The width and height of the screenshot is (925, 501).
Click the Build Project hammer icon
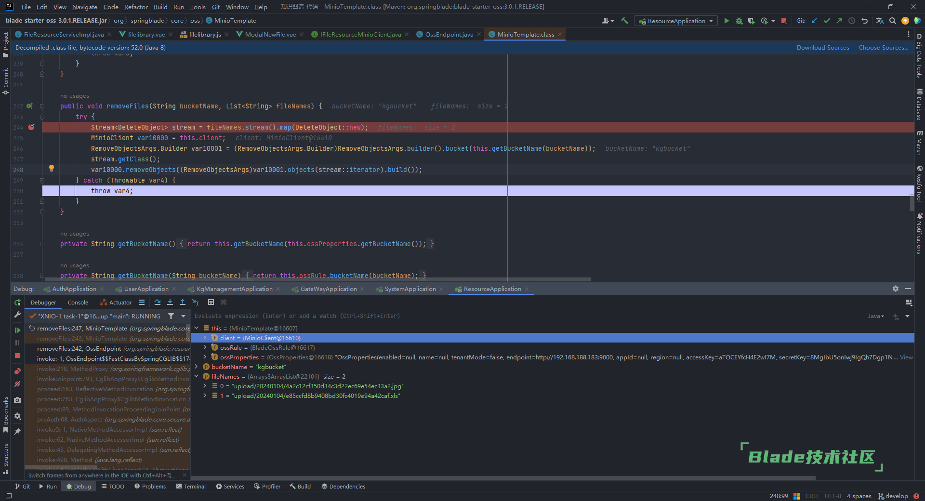coord(624,21)
